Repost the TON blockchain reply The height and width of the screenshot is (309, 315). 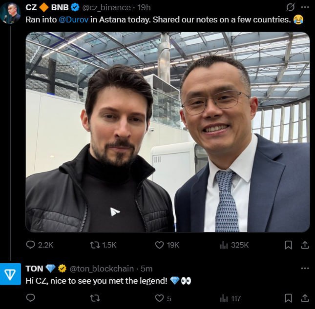pyautogui.click(x=95, y=298)
